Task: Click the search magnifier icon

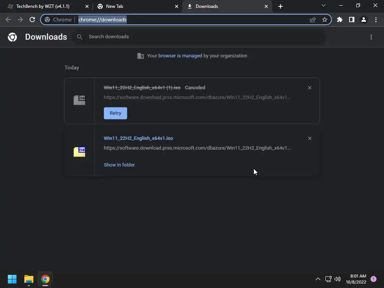Action: click(x=79, y=37)
